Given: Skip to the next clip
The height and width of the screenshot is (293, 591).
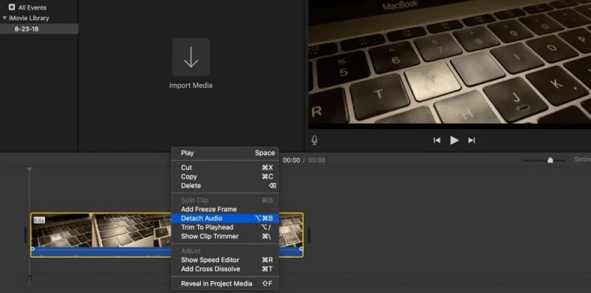Looking at the screenshot, I should 471,140.
